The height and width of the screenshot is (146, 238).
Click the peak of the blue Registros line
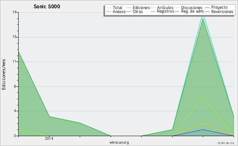203,129
